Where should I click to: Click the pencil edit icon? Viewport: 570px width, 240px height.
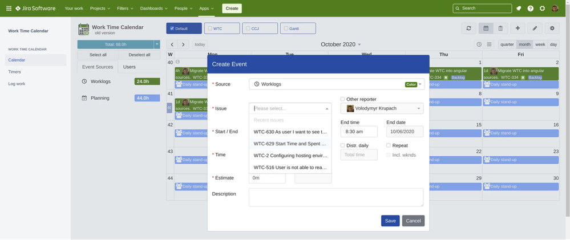coord(535,29)
